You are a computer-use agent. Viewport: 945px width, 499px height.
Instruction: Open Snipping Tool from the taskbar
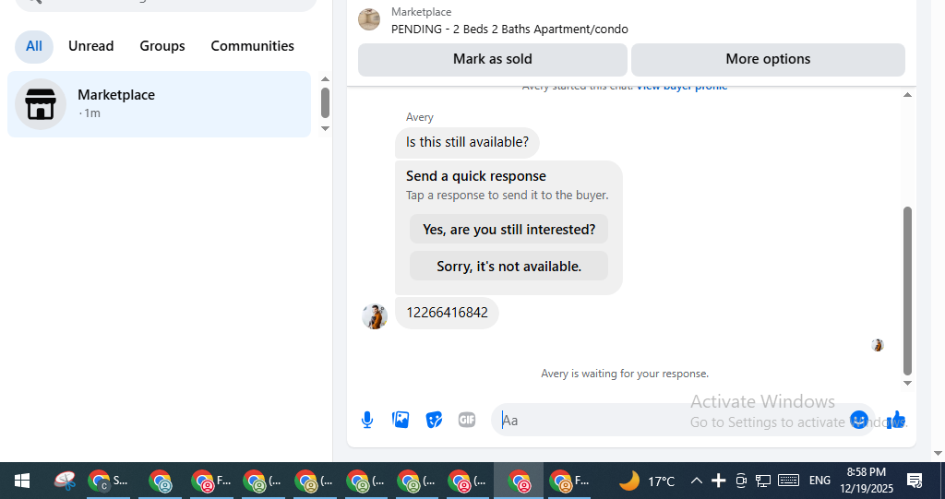point(65,481)
